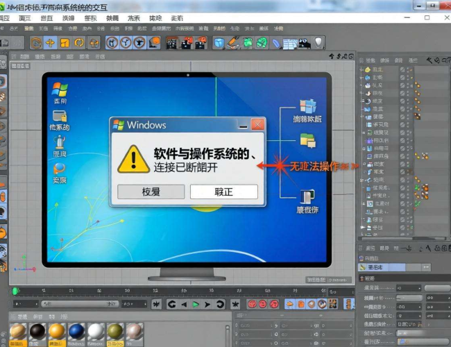Expand the second-to-last object tree row
The height and width of the screenshot is (347, 451).
coord(361,228)
